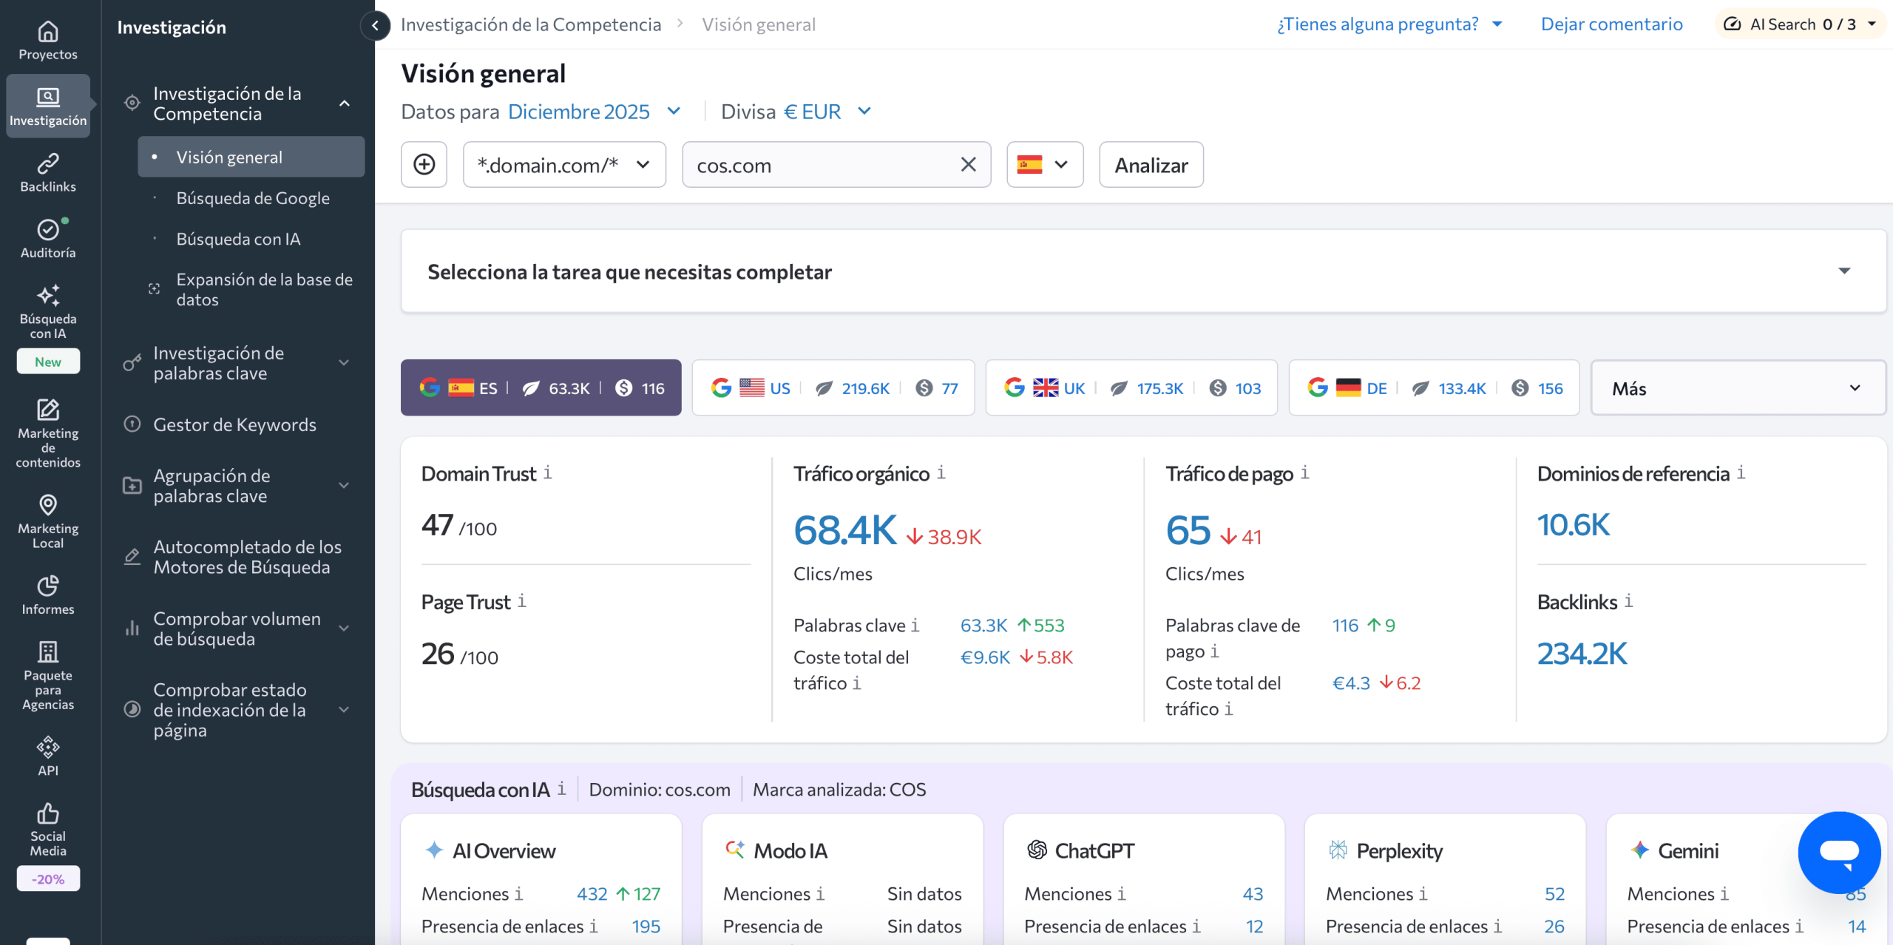This screenshot has height=945, width=1893.
Task: Click the API icon in sidebar
Action: (48, 747)
